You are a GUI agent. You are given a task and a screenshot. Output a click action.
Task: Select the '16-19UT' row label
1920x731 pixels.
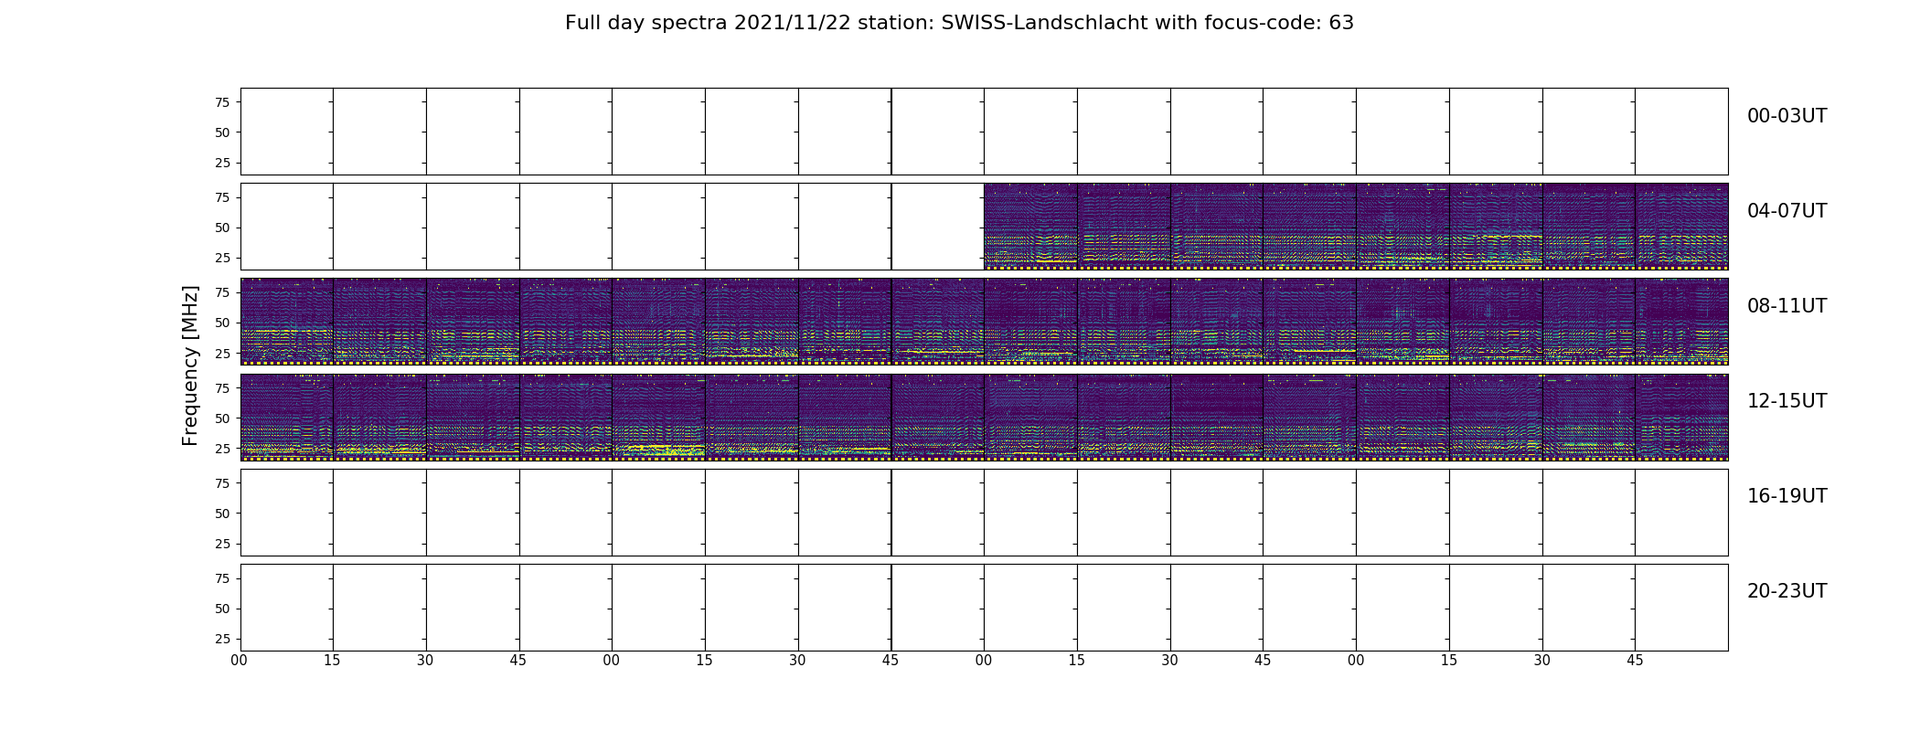point(1787,496)
